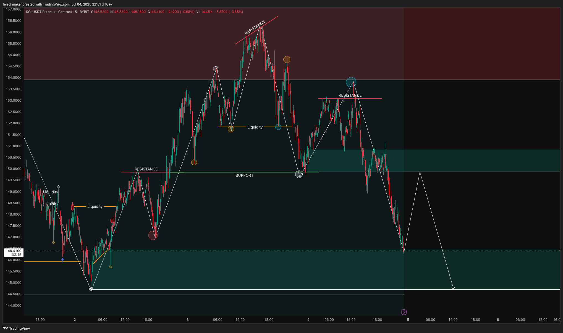Click the date label 4 on time axis

(308, 320)
